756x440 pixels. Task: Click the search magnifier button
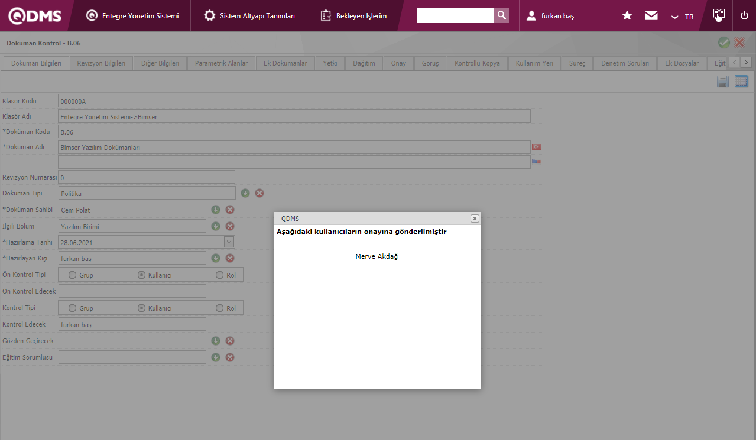[x=501, y=16]
